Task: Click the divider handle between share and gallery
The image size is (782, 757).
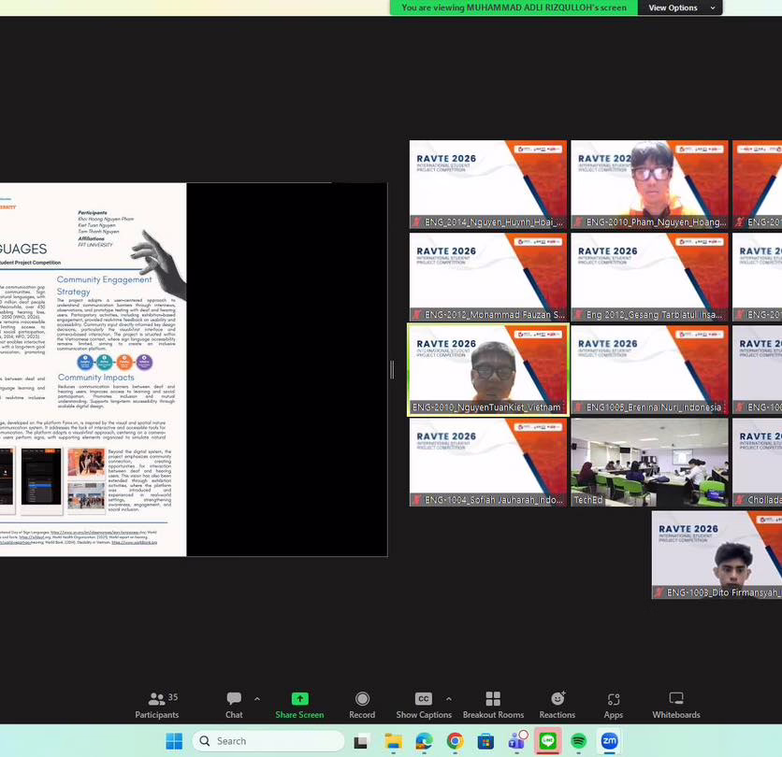Action: click(392, 369)
